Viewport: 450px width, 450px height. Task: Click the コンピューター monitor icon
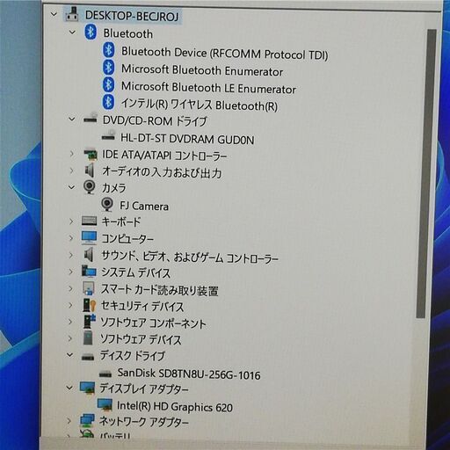pos(89,237)
